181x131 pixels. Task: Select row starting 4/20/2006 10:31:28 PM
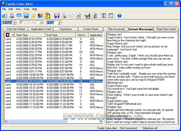pos(54,88)
